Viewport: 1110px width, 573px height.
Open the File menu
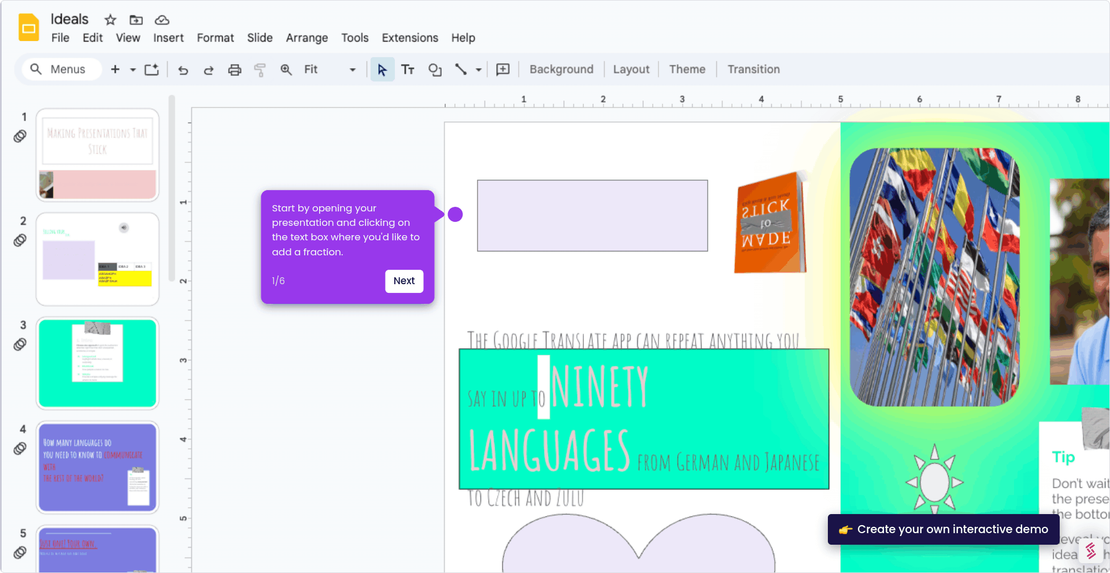60,38
